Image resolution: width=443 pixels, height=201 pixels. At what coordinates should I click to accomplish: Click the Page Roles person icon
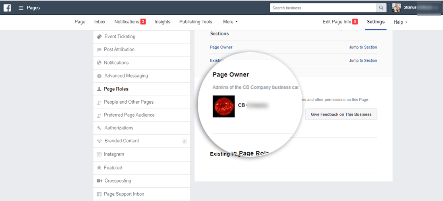pos(99,89)
